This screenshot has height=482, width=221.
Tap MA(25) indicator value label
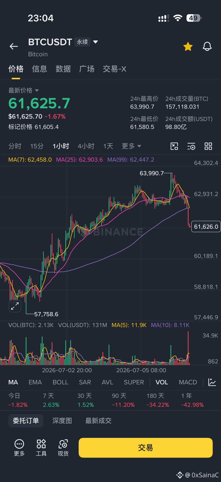(x=79, y=160)
